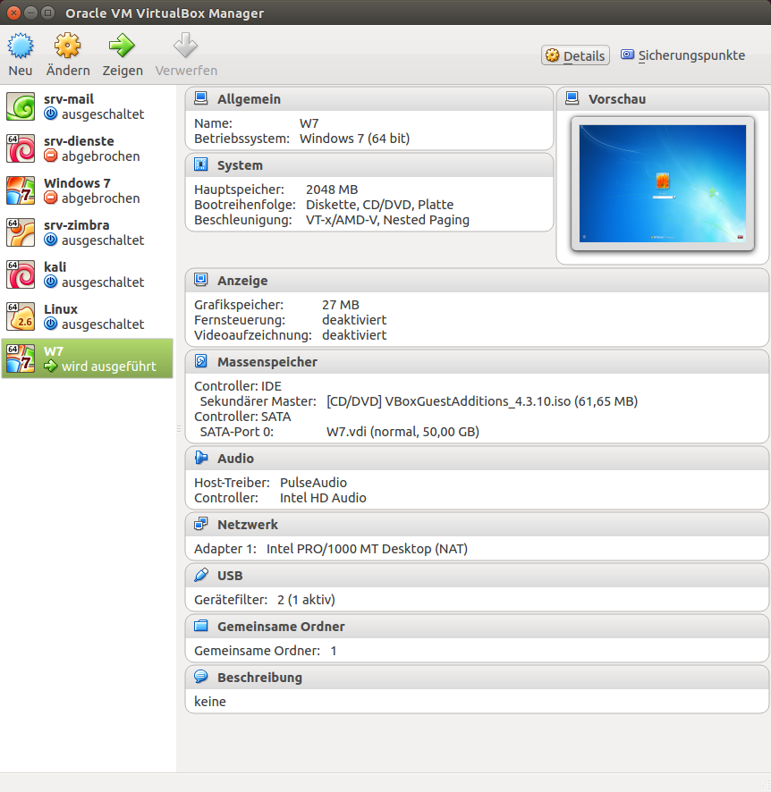
Task: Click the '2 (1 aktiv)' Gerätefilter value
Action: [x=306, y=600]
